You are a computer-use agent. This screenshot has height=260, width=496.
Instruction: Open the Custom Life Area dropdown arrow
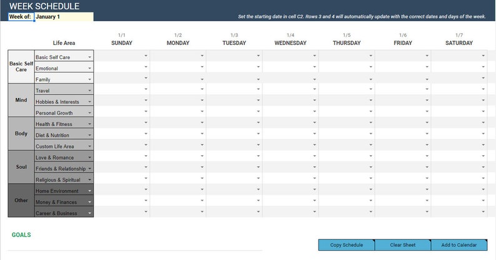(x=89, y=147)
